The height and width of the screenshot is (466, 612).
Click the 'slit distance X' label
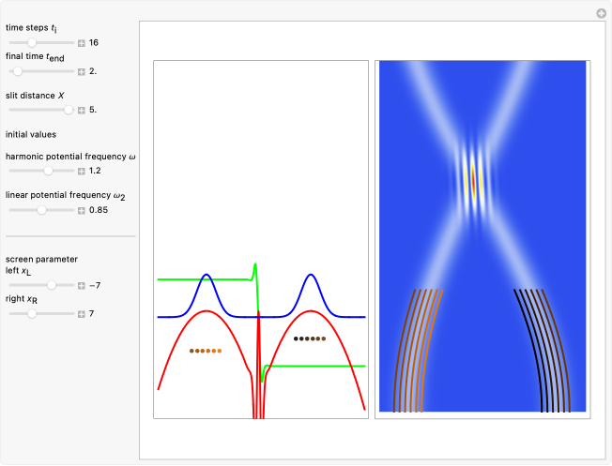(x=35, y=96)
